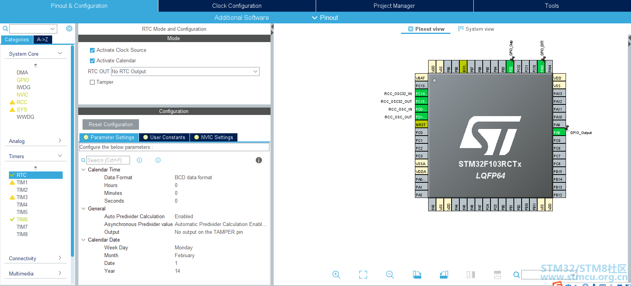Flip the chip view horizontally
The height and width of the screenshot is (286, 631).
471,275
